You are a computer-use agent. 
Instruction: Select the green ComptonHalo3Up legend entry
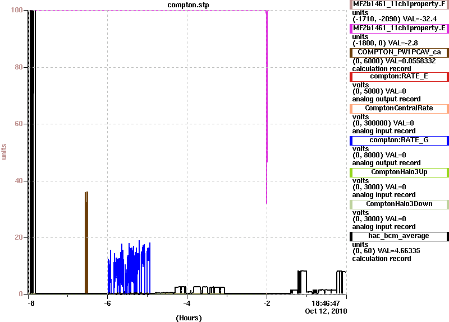click(399, 172)
